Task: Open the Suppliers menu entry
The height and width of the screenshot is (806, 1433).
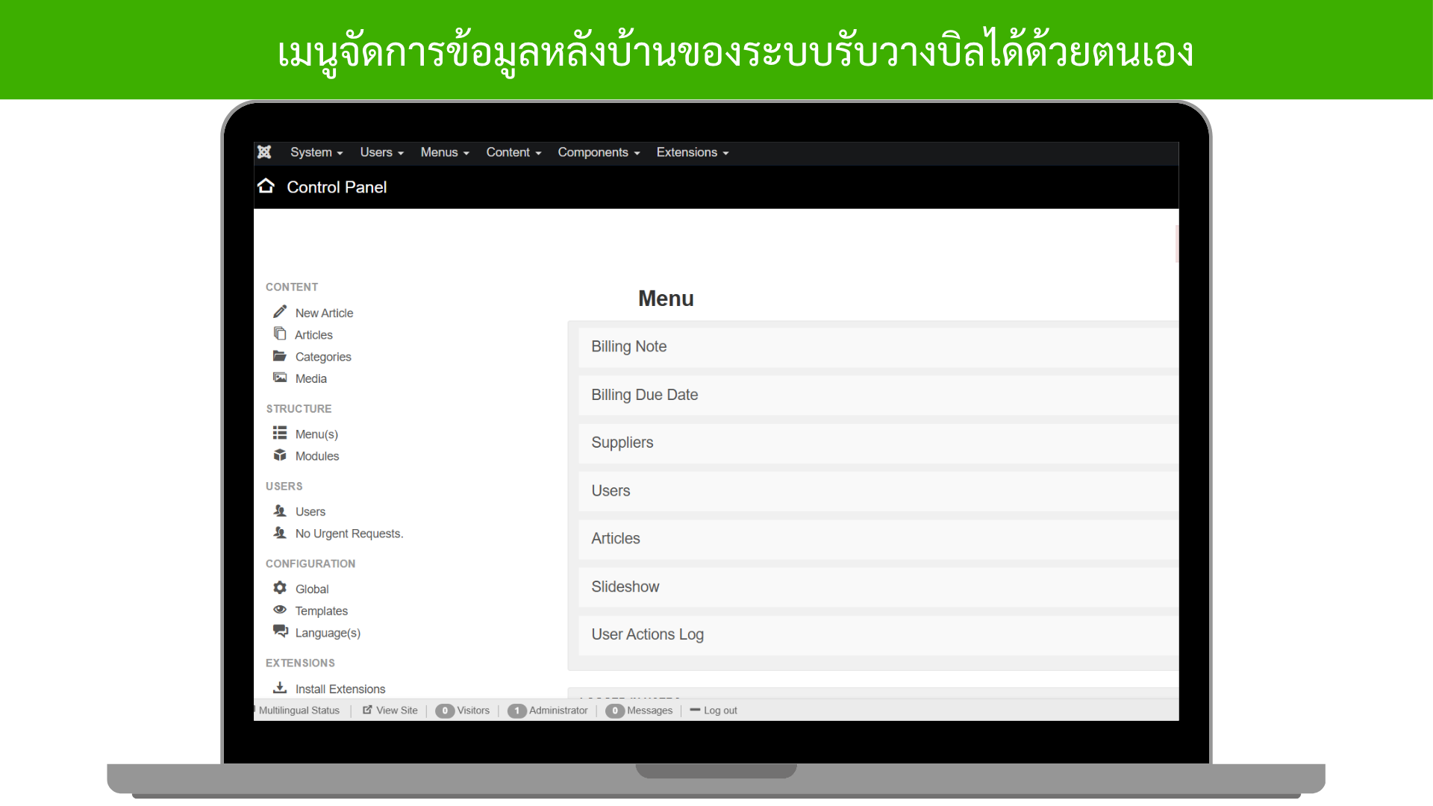Action: [x=622, y=443]
